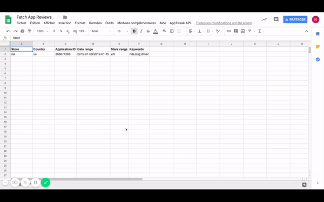This screenshot has height=202, width=324.
Task: Open text rotation dropdown
Action: tap(219, 31)
